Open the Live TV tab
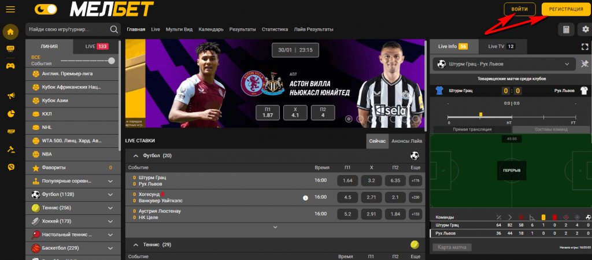This screenshot has width=592, height=260. click(501, 46)
